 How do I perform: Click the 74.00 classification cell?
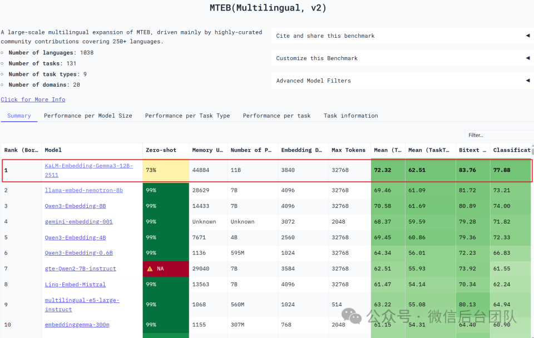[512, 206]
